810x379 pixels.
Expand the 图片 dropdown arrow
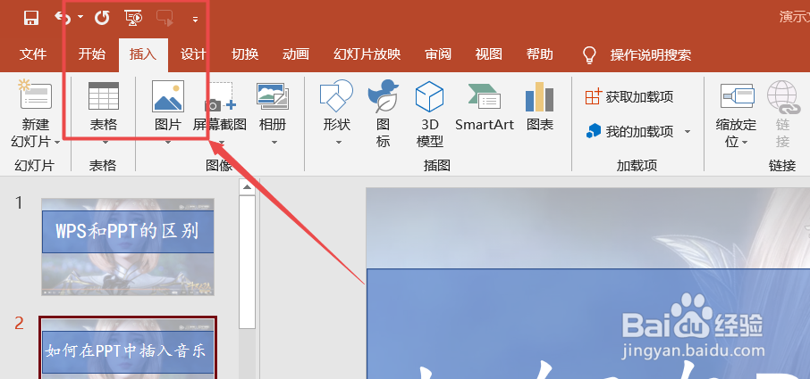[x=168, y=143]
